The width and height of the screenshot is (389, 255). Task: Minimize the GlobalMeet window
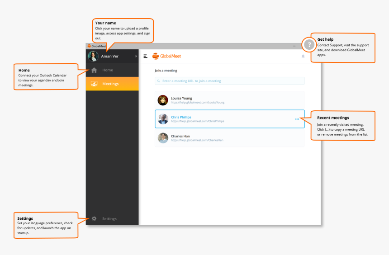pos(294,46)
